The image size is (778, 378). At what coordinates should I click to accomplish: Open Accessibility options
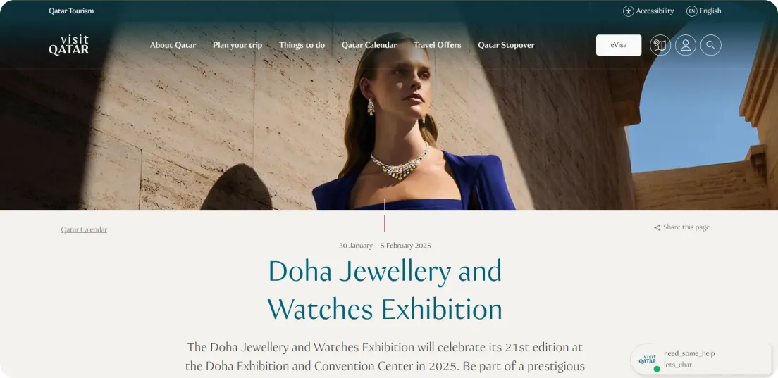(648, 11)
